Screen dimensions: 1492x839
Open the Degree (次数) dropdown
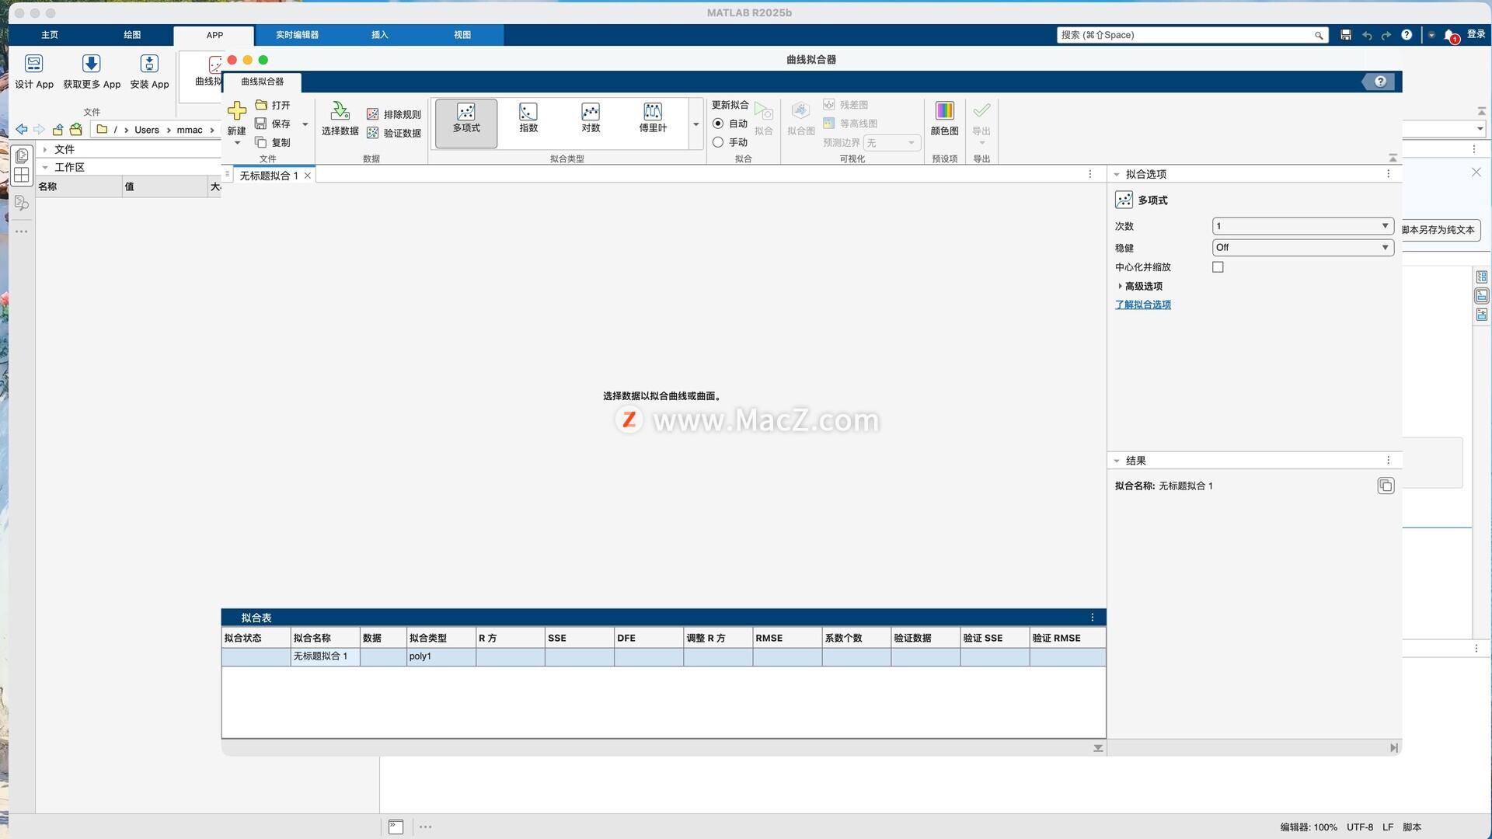click(x=1302, y=226)
